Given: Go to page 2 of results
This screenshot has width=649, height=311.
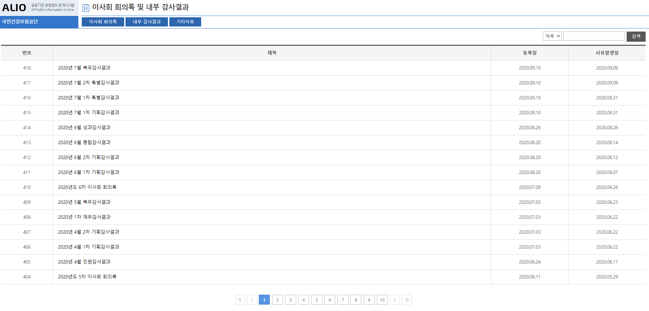Looking at the screenshot, I should click(277, 300).
